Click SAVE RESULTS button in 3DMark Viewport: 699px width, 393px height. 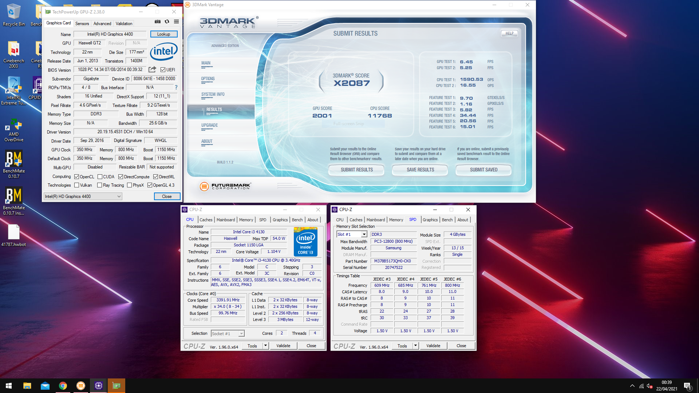tap(420, 170)
